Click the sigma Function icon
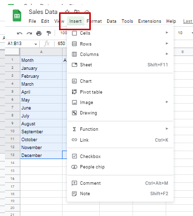This screenshot has width=193, height=216. pos(74,129)
